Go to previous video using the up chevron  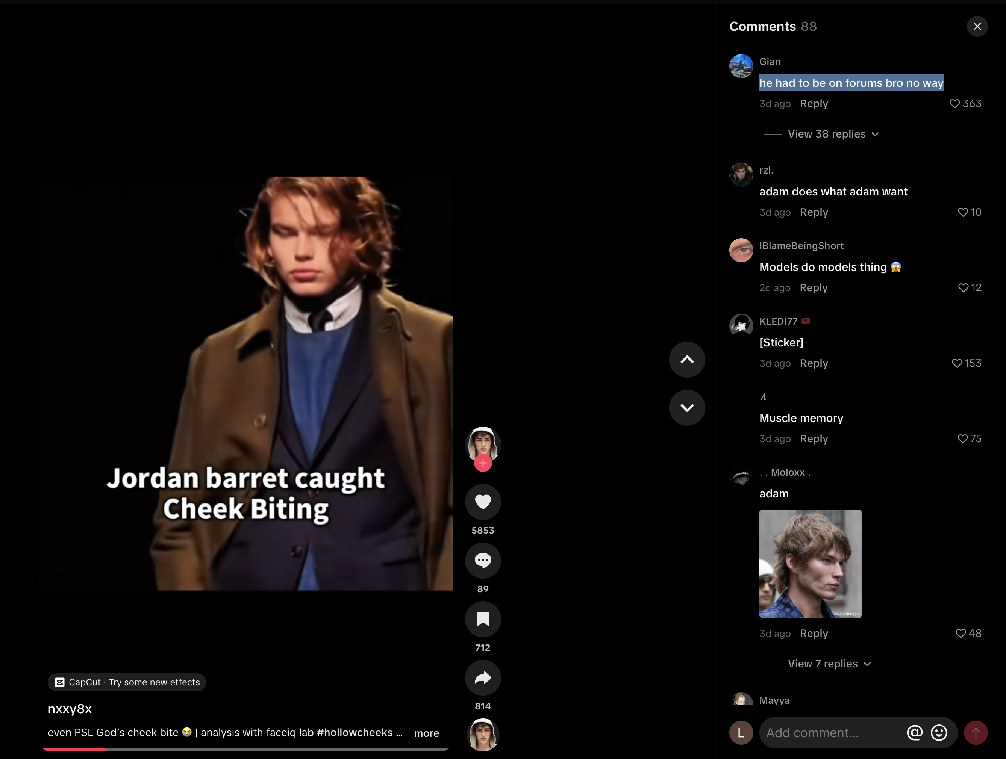(687, 360)
